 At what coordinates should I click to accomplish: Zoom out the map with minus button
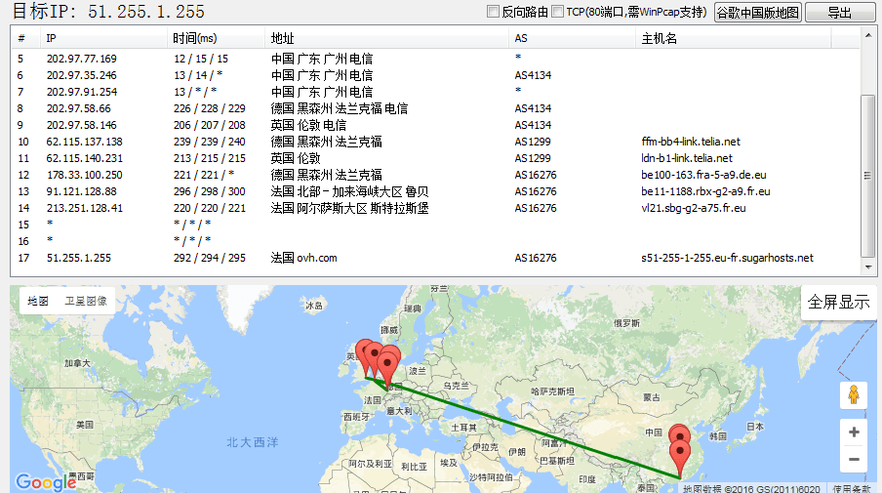(854, 459)
